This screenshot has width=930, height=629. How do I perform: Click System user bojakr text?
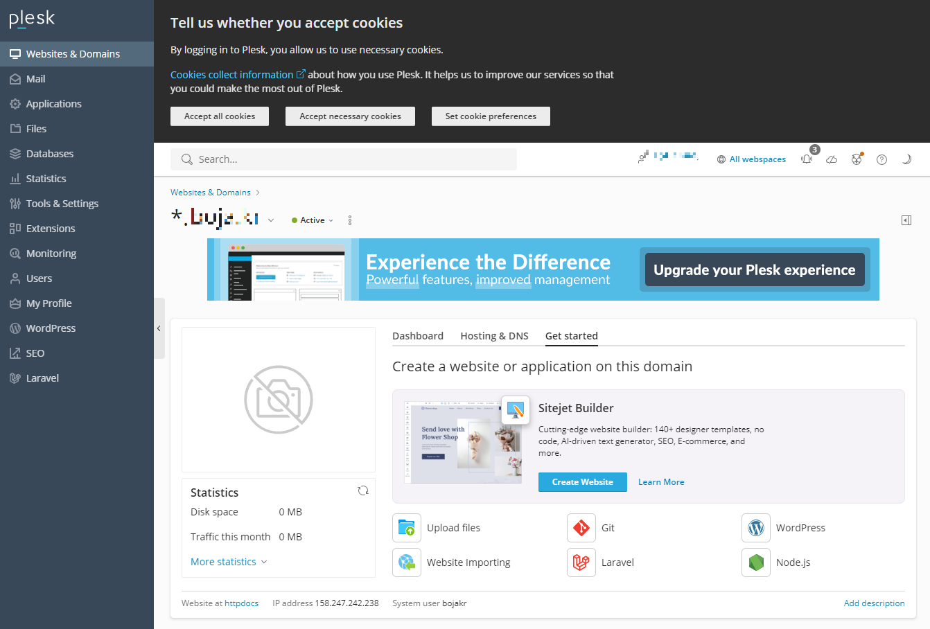(430, 603)
